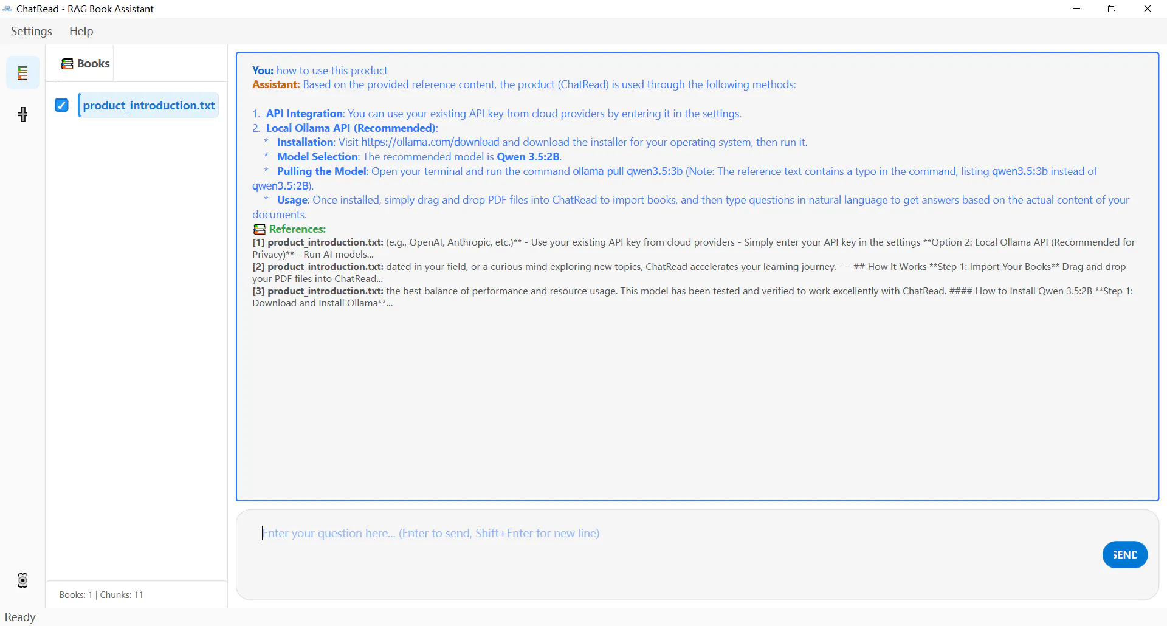Click the 'Ready' status bar text

point(20,617)
